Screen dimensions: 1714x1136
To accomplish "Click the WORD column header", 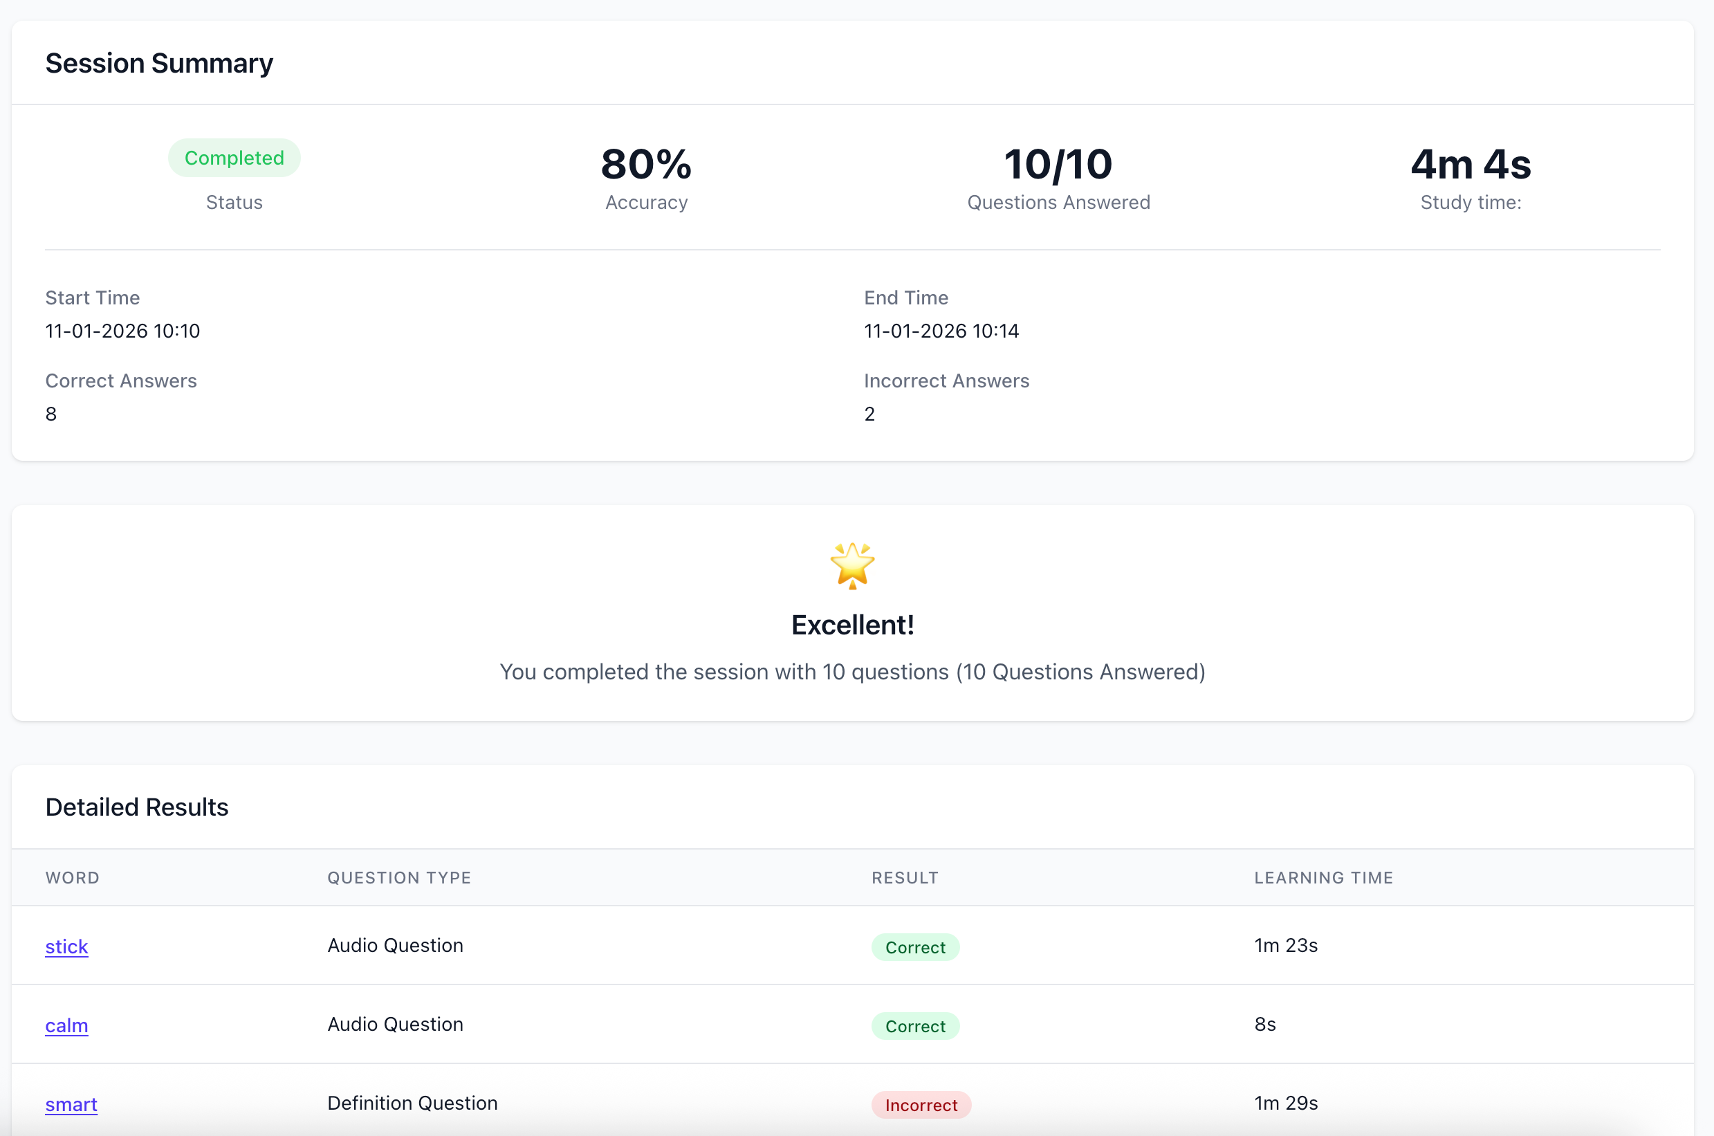I will pyautogui.click(x=73, y=877).
